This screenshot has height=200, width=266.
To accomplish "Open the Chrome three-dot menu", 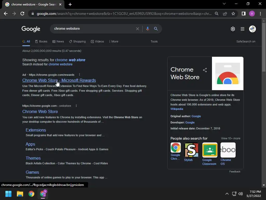I will tap(260, 14).
